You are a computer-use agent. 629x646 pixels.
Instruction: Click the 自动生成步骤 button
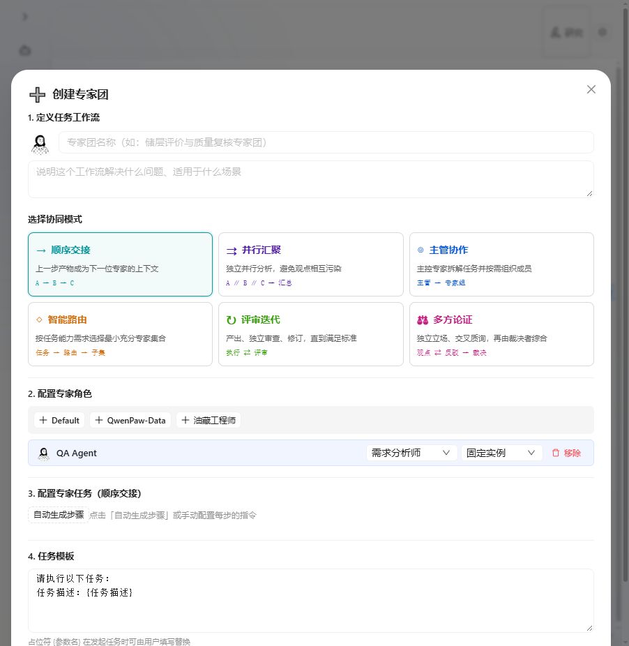coord(59,515)
